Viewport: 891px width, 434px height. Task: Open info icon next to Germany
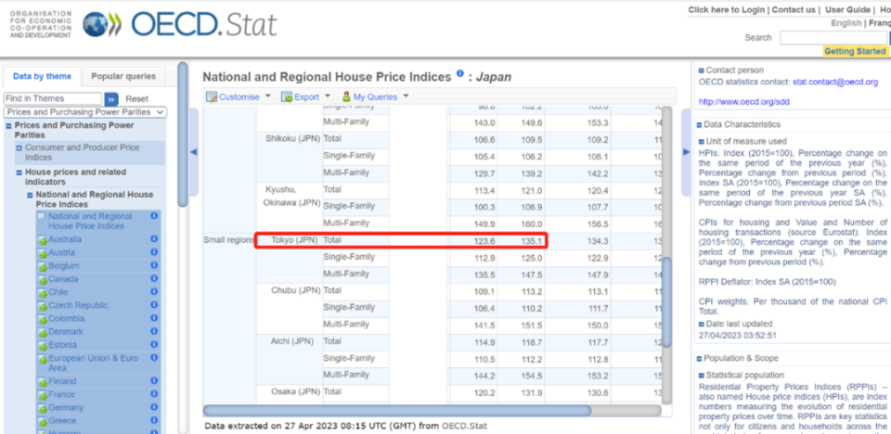click(x=154, y=407)
